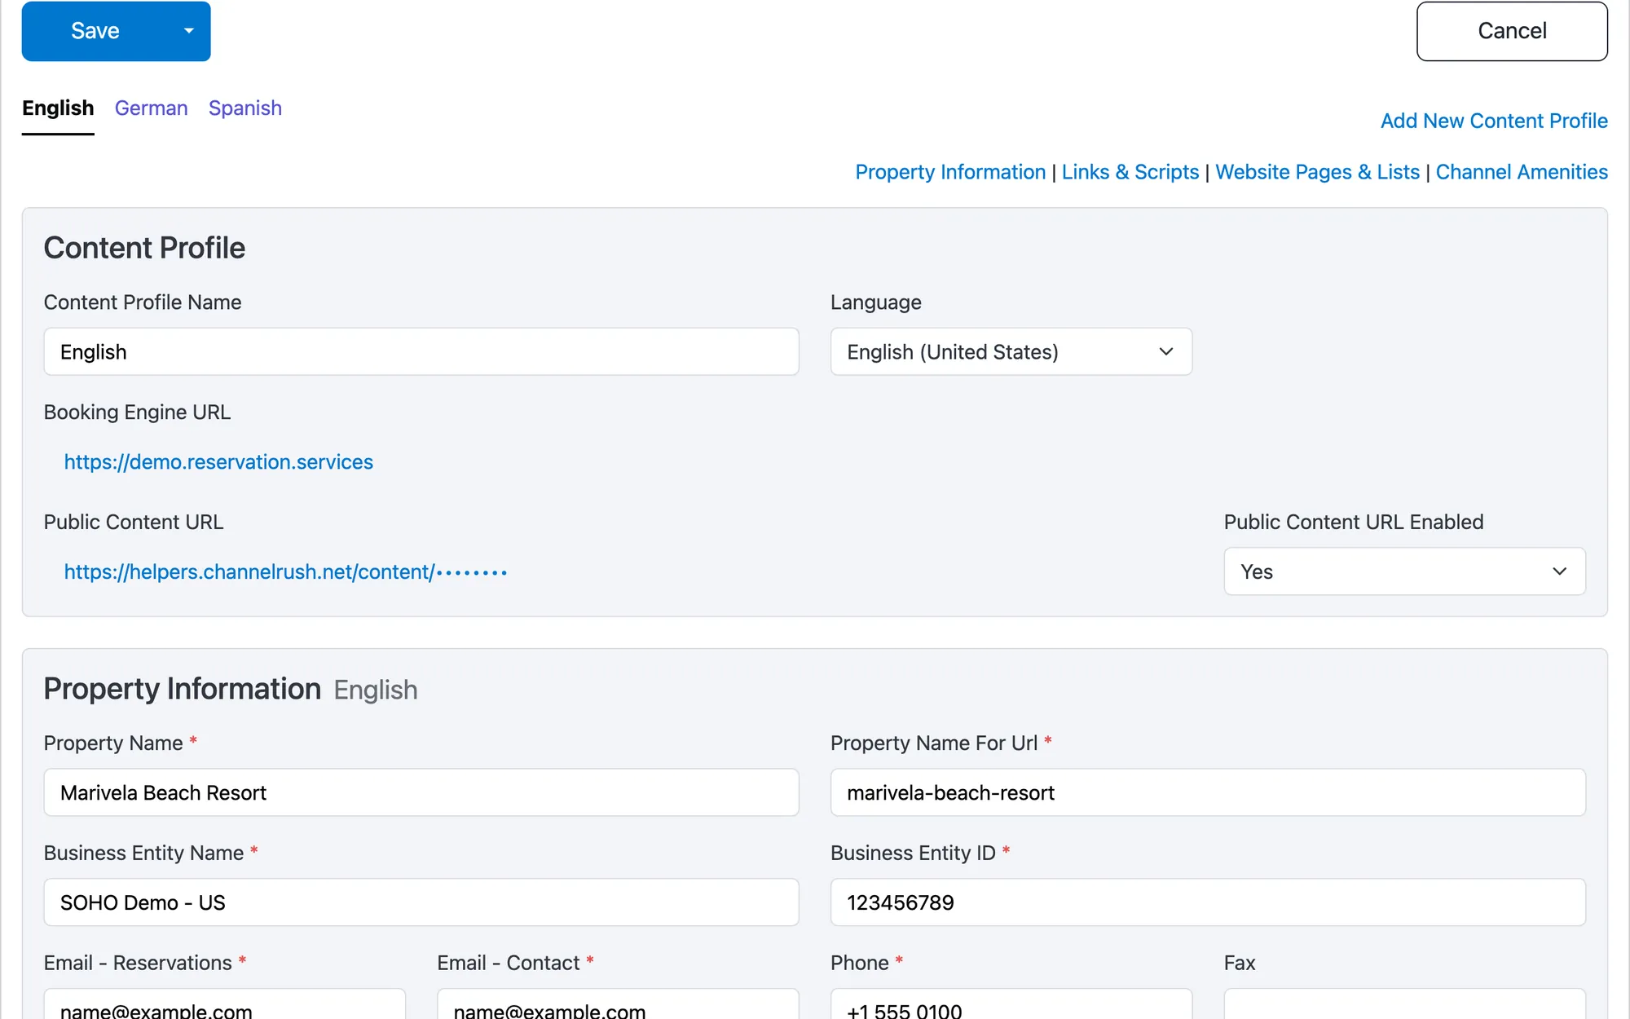Click the Cancel button
Screen dimensions: 1630x1019
(1512, 31)
